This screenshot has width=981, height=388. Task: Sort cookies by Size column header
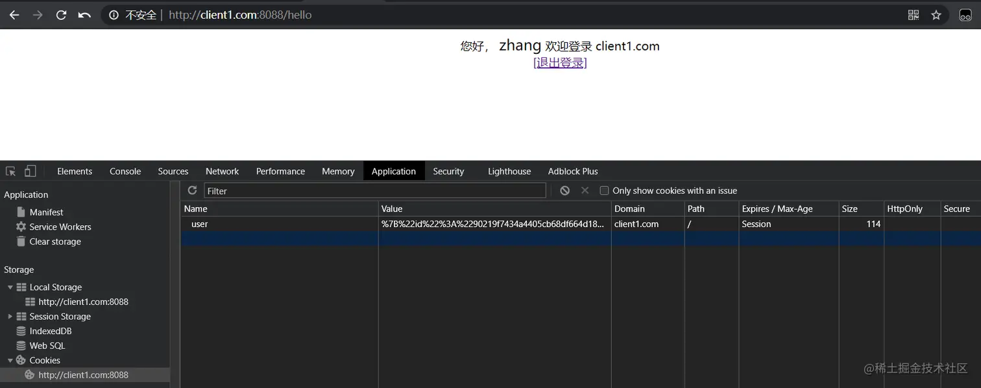(x=861, y=209)
